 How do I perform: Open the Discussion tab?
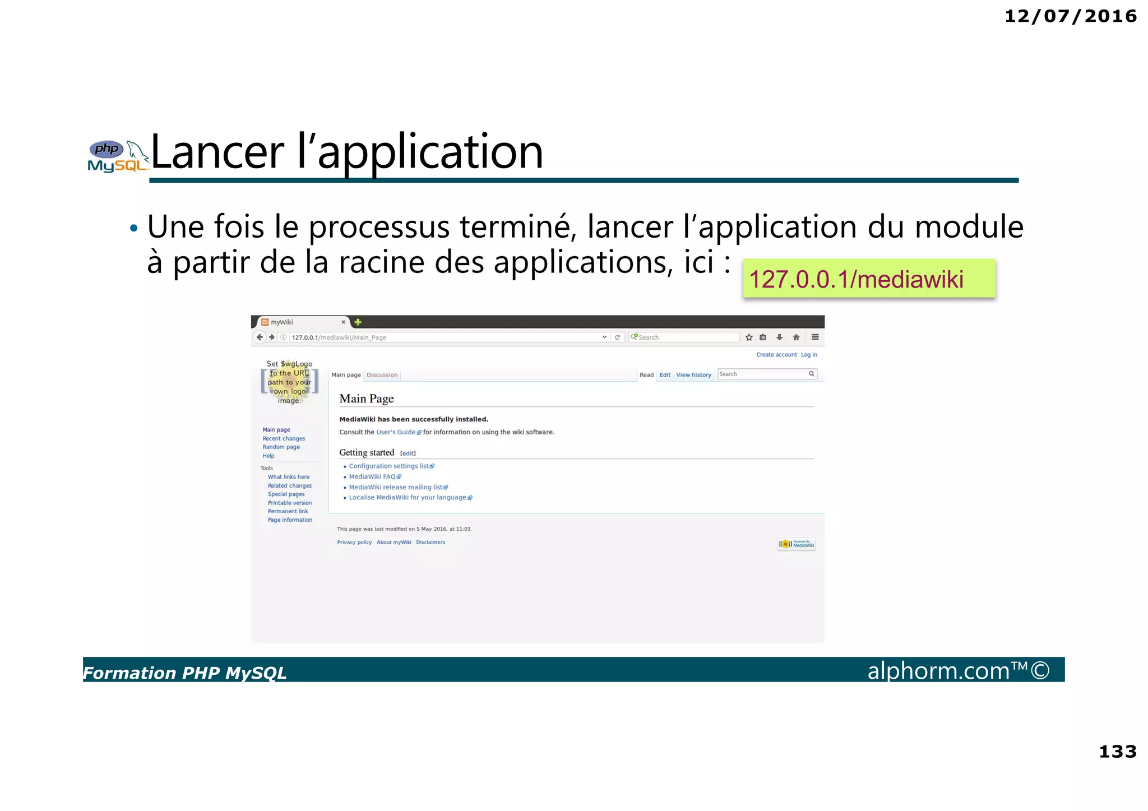(382, 375)
